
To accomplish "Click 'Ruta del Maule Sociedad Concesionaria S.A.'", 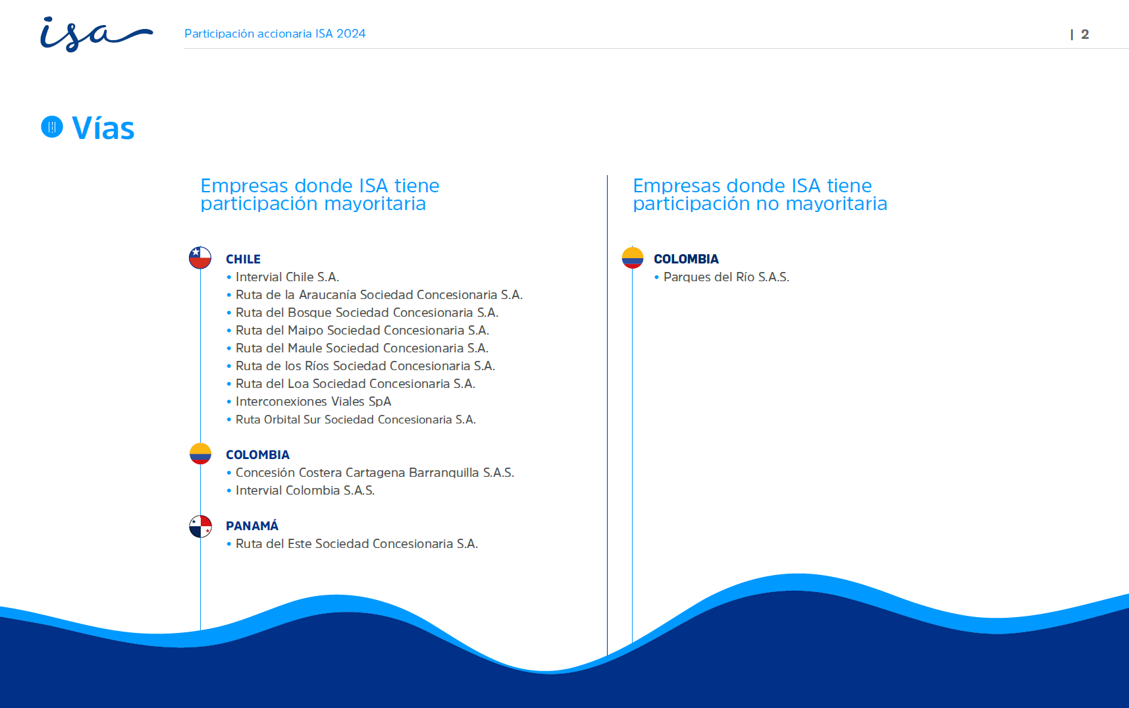I will (x=362, y=348).
